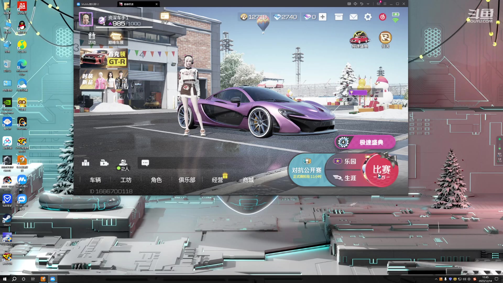Switch to the 商城 shop tab

click(x=248, y=180)
